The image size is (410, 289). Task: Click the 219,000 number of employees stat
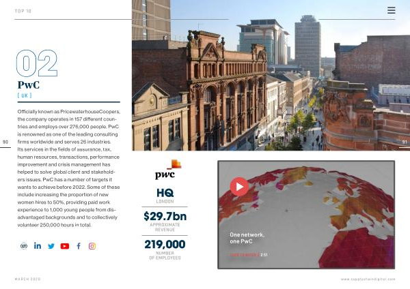[165, 244]
